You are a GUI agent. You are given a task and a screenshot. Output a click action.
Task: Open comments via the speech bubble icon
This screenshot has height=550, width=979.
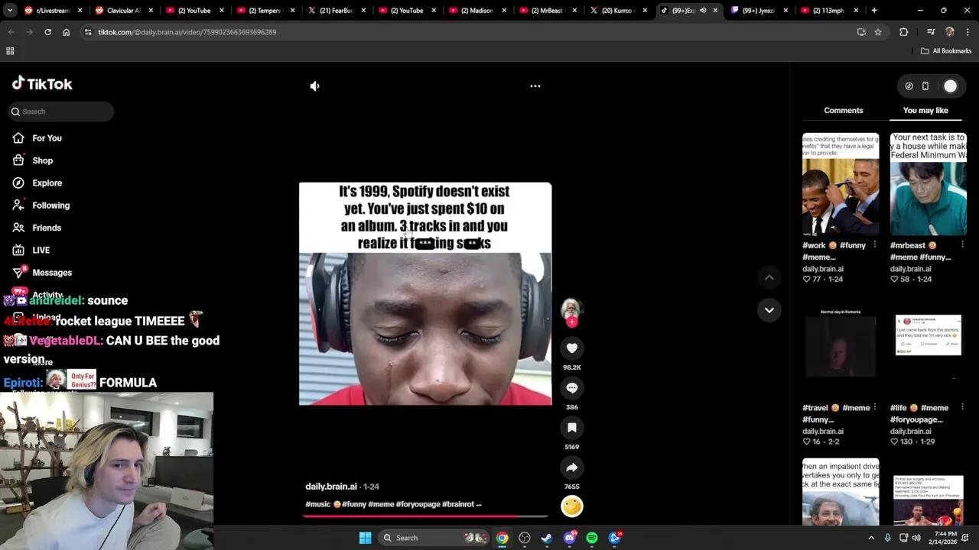(572, 388)
